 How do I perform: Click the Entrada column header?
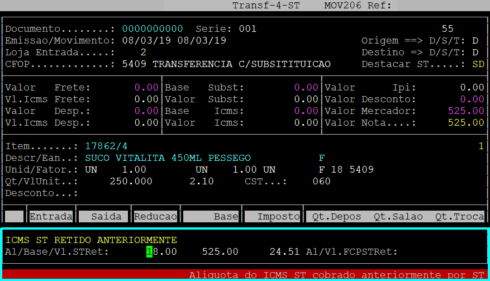(51, 217)
